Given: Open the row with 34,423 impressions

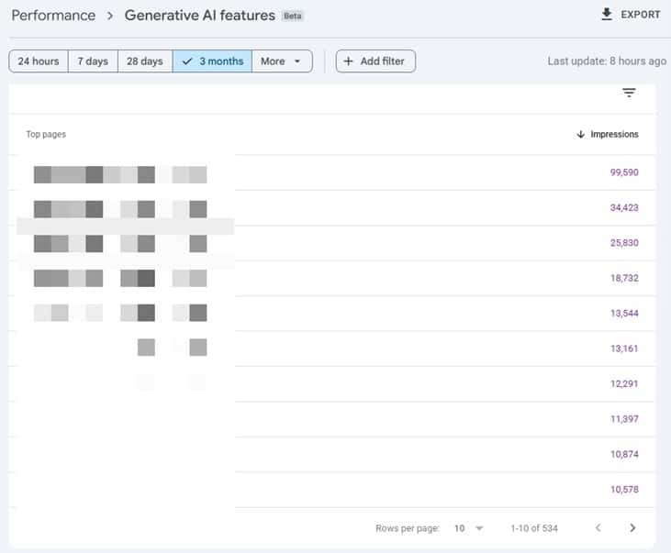Looking at the screenshot, I should pos(332,208).
